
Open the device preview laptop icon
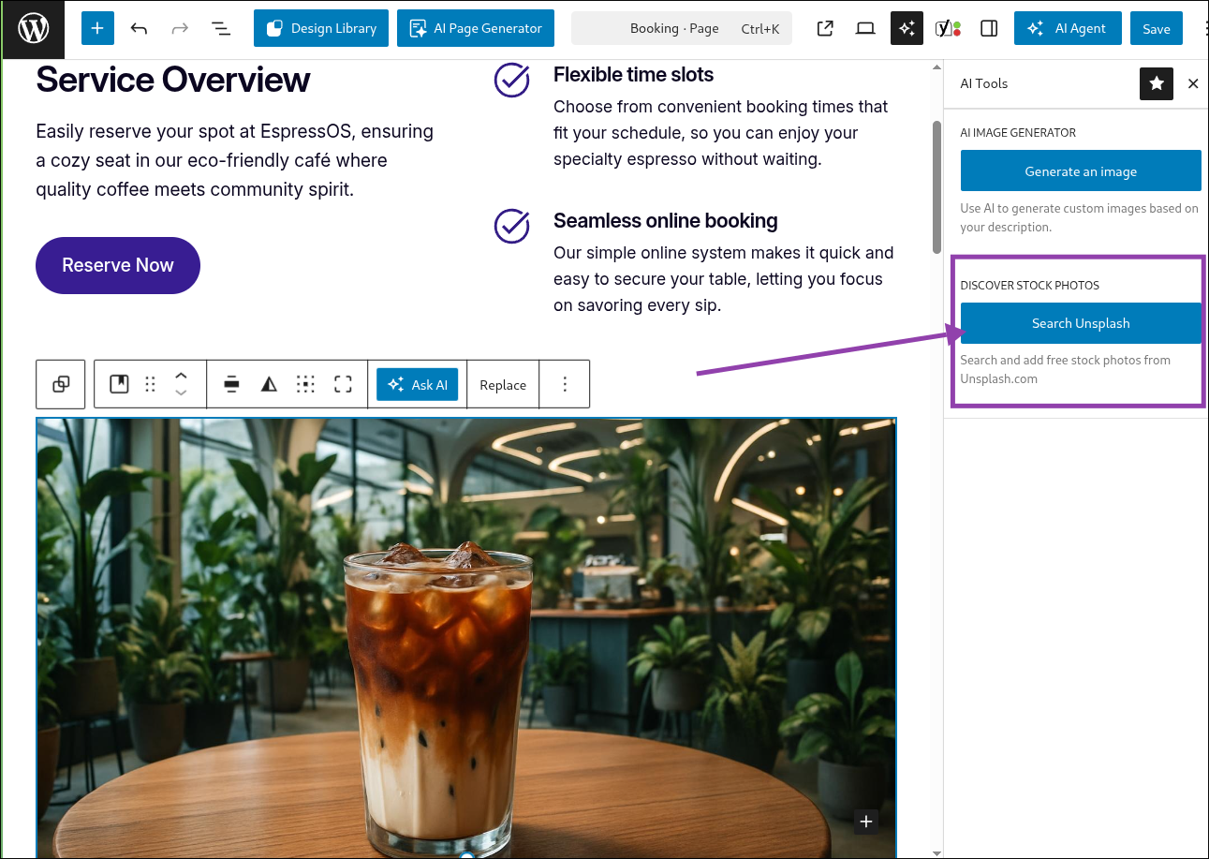[865, 28]
